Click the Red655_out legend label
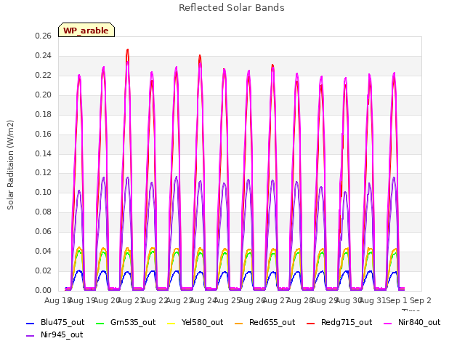The height and width of the screenshot is (349, 465). [272, 322]
